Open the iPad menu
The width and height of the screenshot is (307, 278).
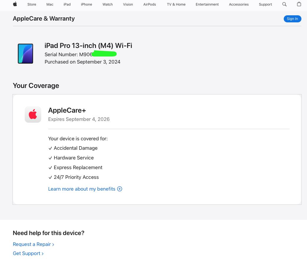[x=67, y=4]
